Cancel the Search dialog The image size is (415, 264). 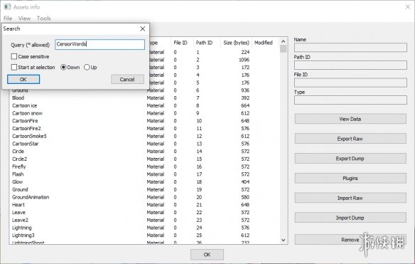coord(127,79)
